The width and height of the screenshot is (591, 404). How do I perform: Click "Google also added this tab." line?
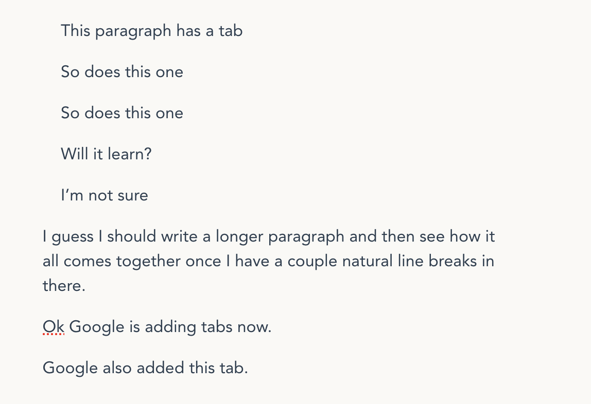tap(145, 368)
